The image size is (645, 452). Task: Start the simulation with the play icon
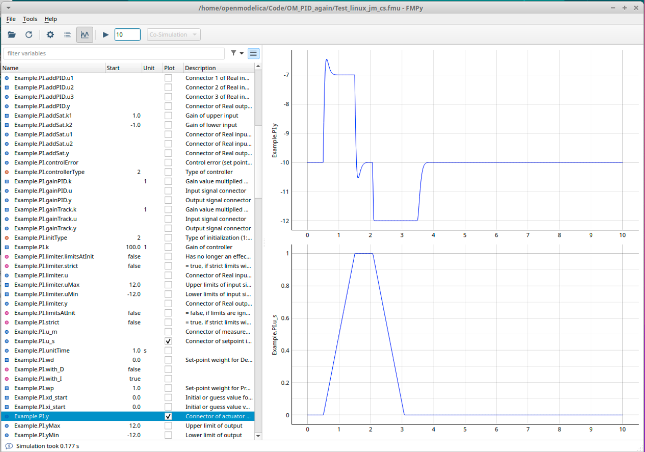coord(105,34)
